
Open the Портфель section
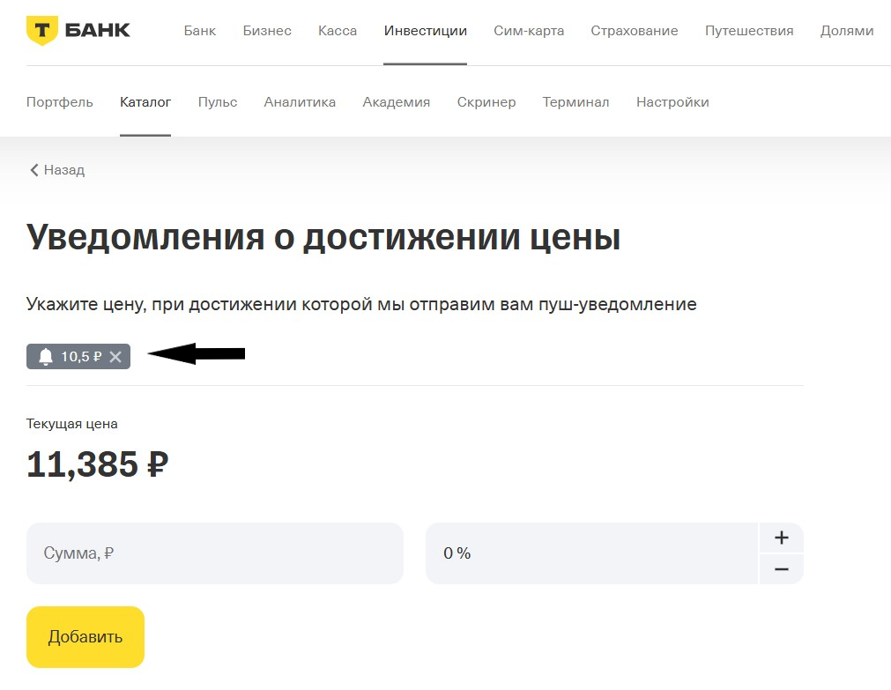point(59,101)
